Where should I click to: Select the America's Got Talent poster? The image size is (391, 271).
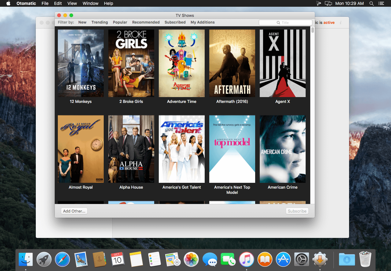pyautogui.click(x=182, y=149)
